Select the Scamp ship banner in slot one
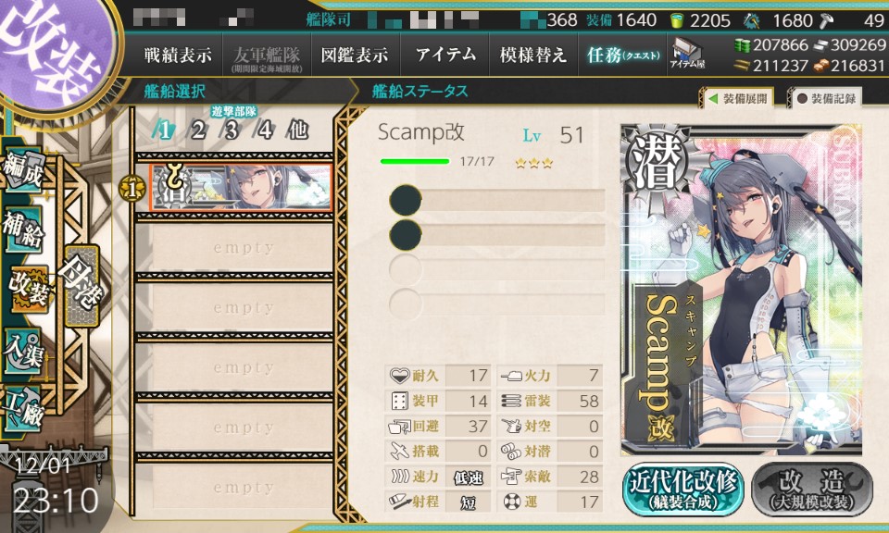 pyautogui.click(x=241, y=188)
